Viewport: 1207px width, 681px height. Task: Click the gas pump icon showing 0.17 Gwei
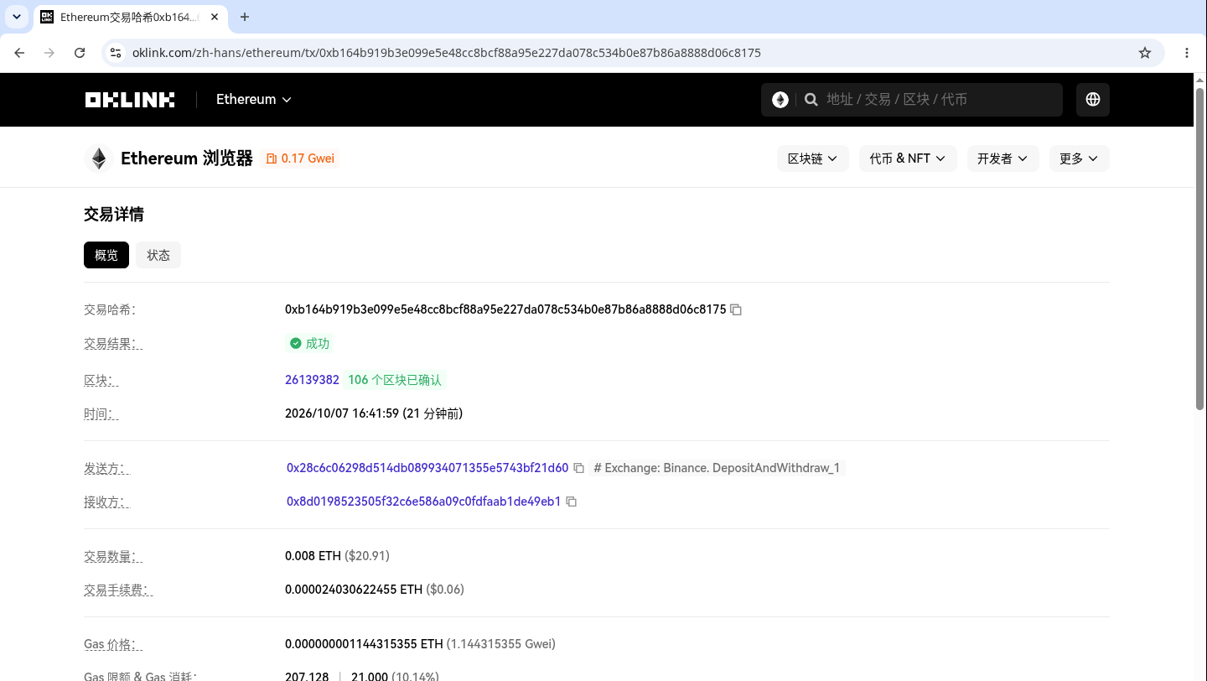click(271, 159)
